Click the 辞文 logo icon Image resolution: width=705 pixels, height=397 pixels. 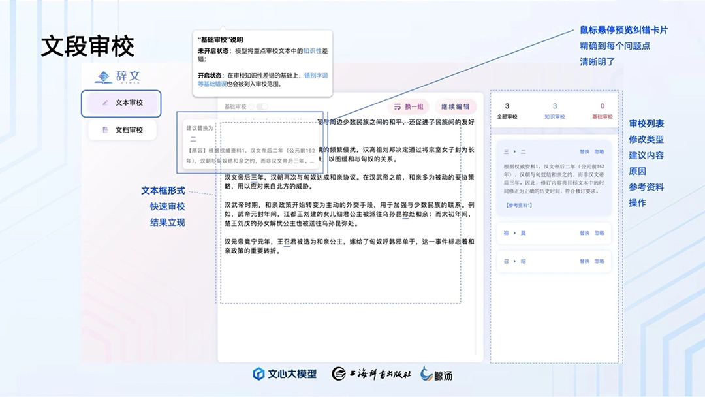[104, 77]
